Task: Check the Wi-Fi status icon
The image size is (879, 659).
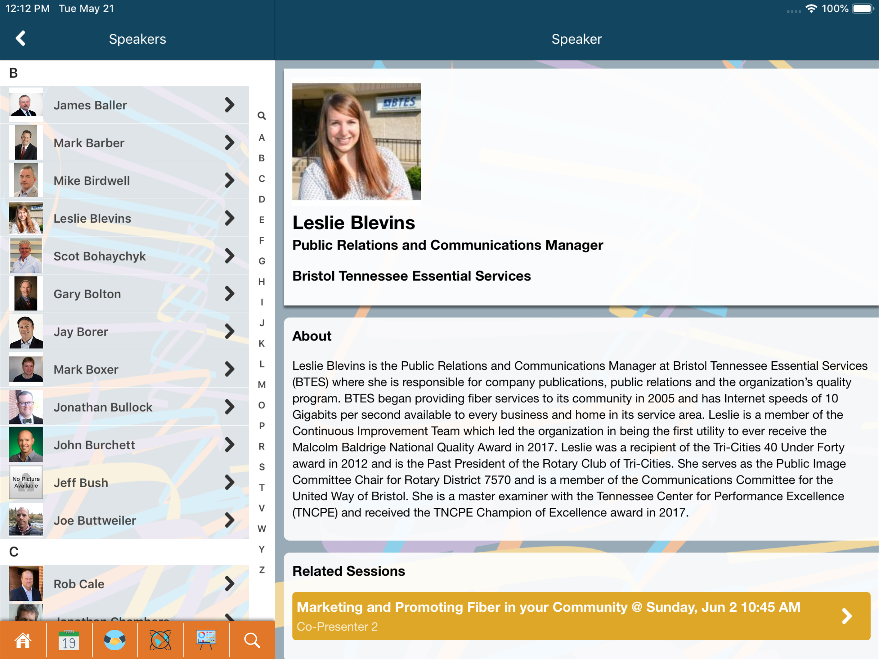Action: coord(811,8)
